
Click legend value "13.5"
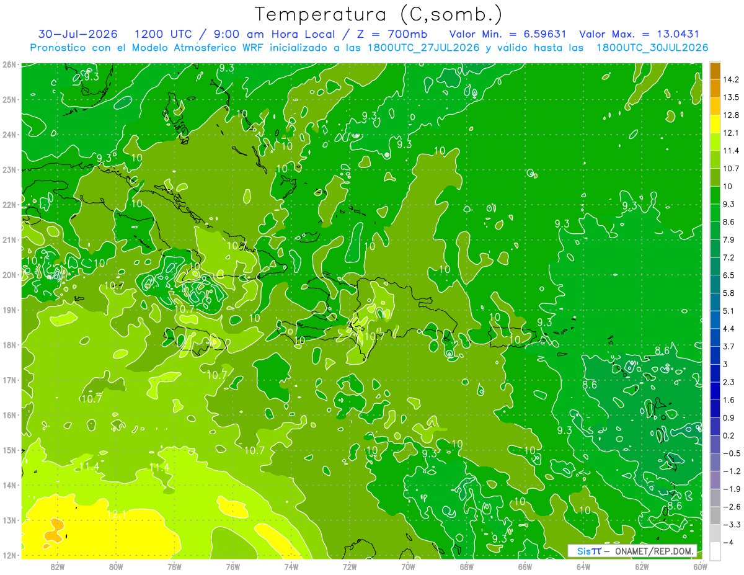point(730,97)
